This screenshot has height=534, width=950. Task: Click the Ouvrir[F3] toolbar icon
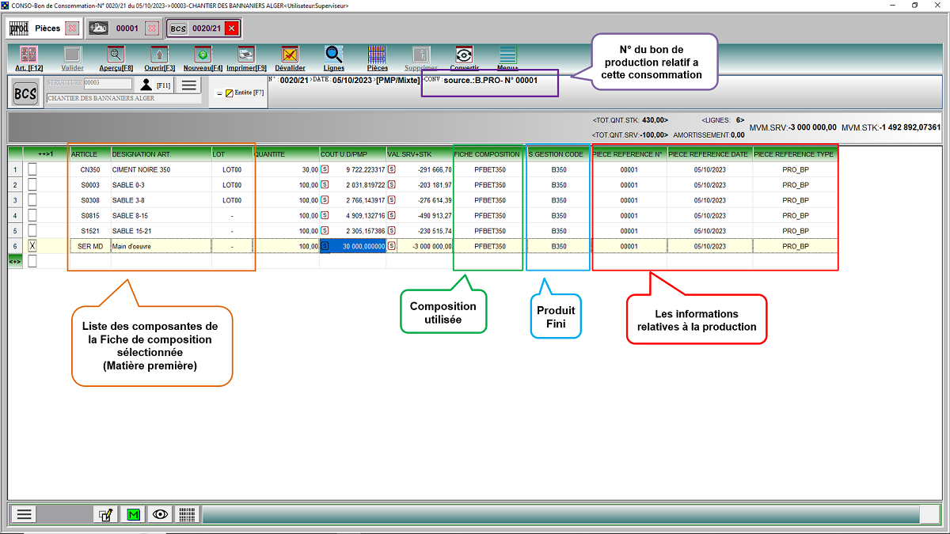tap(160, 55)
